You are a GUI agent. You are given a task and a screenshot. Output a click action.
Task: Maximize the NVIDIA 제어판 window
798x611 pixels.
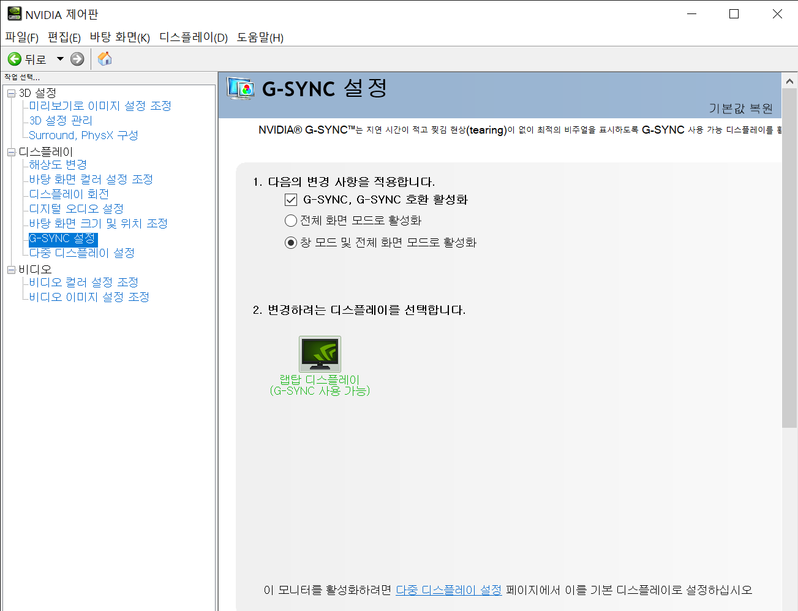click(734, 13)
